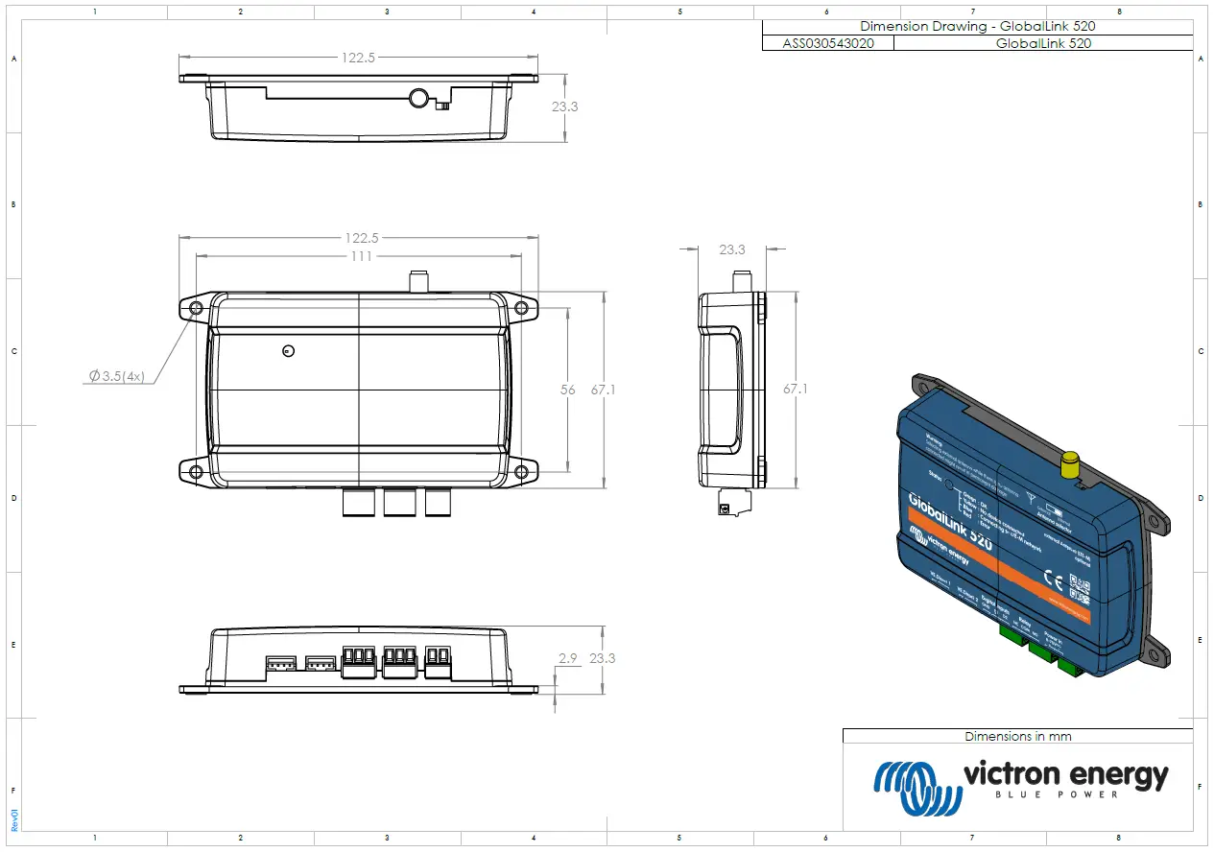Click the Status LED on the device render
Image resolution: width=1214 pixels, height=852 pixels.
[948, 485]
